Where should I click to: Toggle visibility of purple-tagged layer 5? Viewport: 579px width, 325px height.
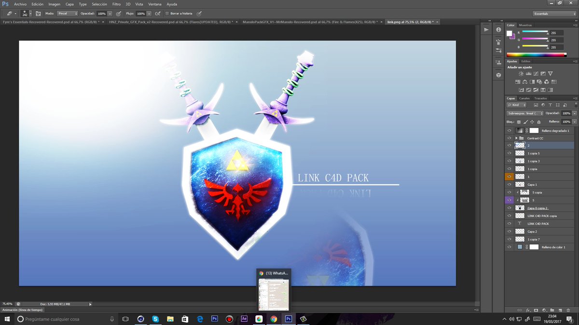pos(509,200)
